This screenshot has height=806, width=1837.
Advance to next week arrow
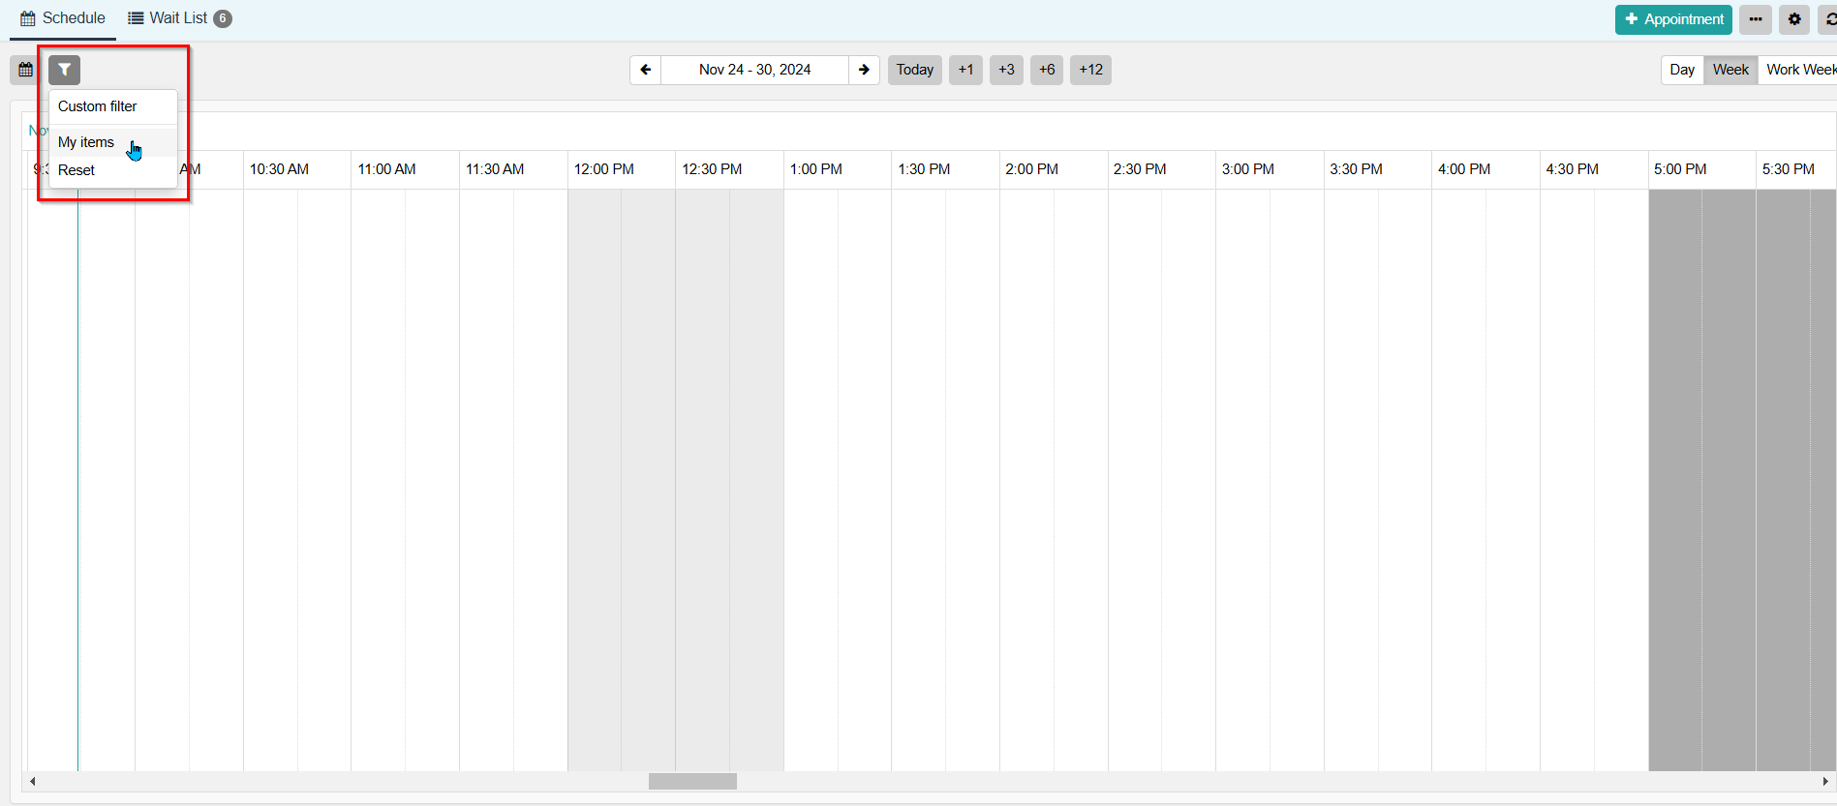pyautogui.click(x=864, y=70)
